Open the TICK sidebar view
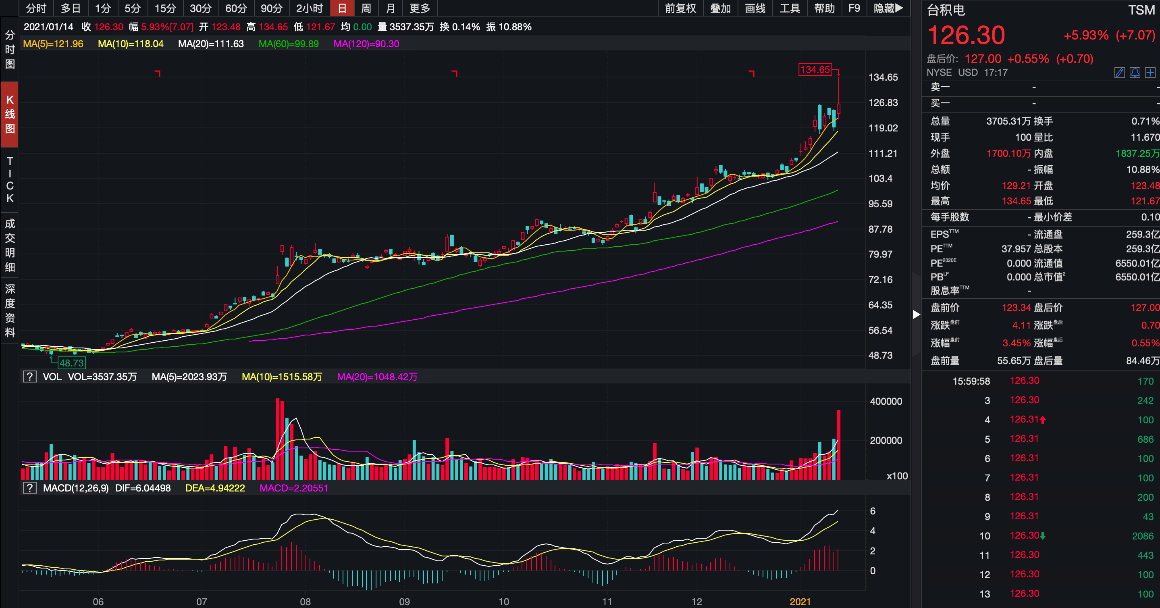The height and width of the screenshot is (608, 1160). coord(9,180)
